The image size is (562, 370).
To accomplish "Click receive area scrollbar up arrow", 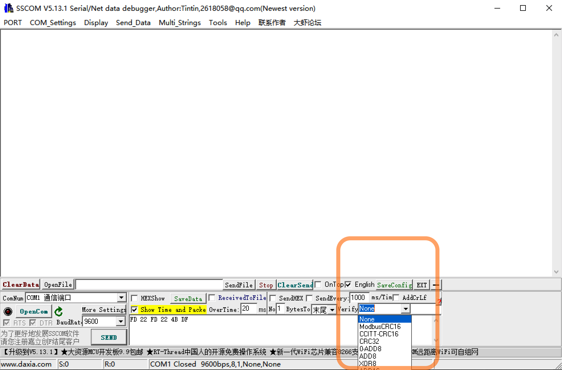I will [556, 35].
